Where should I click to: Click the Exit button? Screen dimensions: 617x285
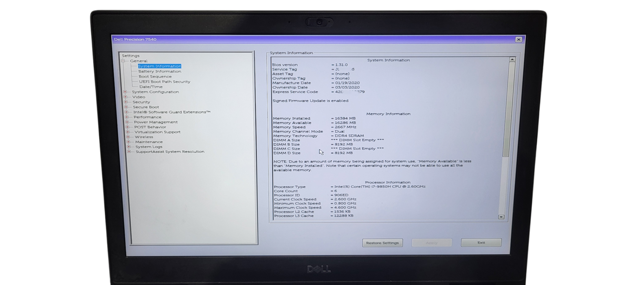coord(481,243)
